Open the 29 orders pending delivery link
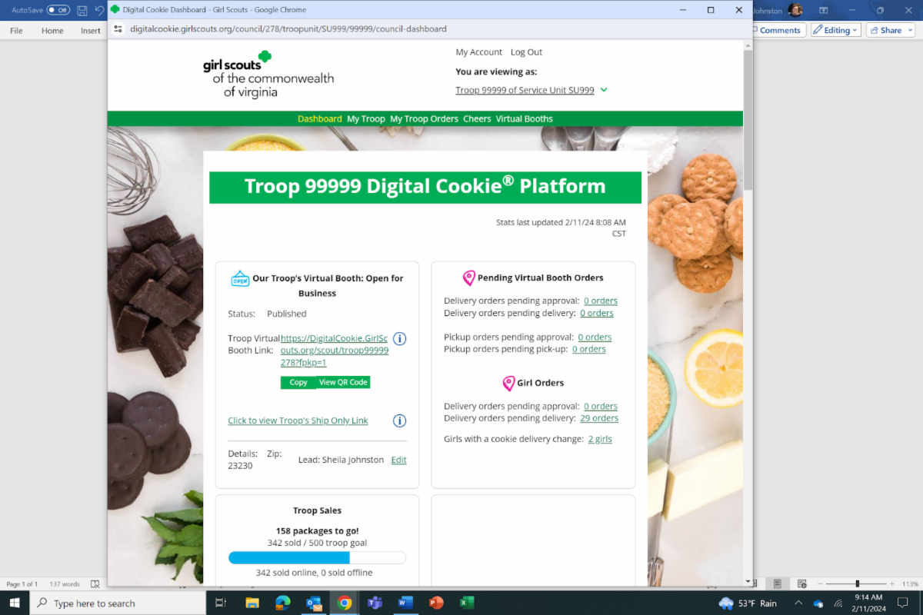This screenshot has width=923, height=615. (599, 418)
